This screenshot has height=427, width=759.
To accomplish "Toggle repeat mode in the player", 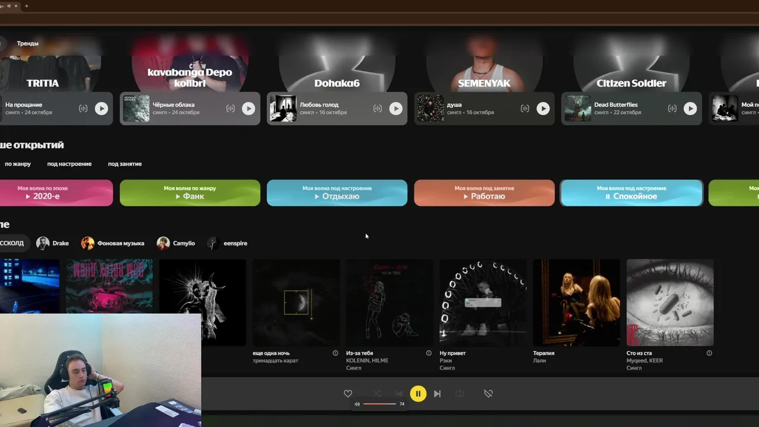I will click(460, 394).
